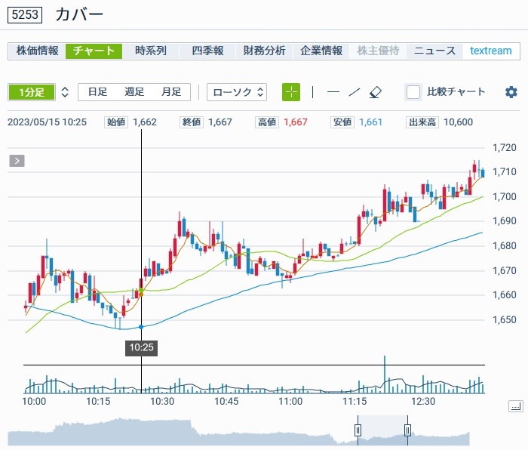
Task: Click the small indicator button below the price axis
Action: (x=515, y=406)
